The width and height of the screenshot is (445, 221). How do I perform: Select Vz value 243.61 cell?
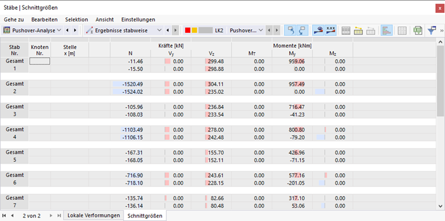pos(211,175)
